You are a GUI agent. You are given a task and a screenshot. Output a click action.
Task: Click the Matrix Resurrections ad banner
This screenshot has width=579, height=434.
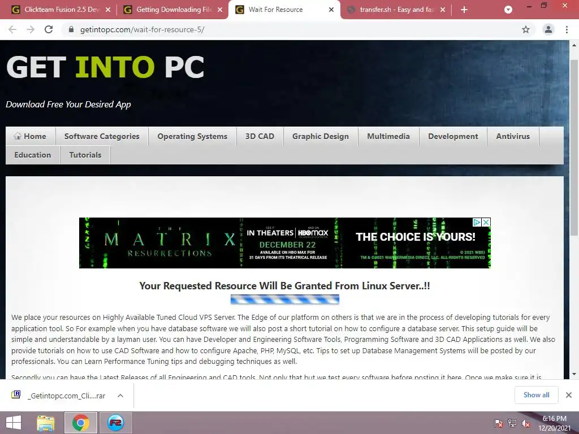point(284,243)
